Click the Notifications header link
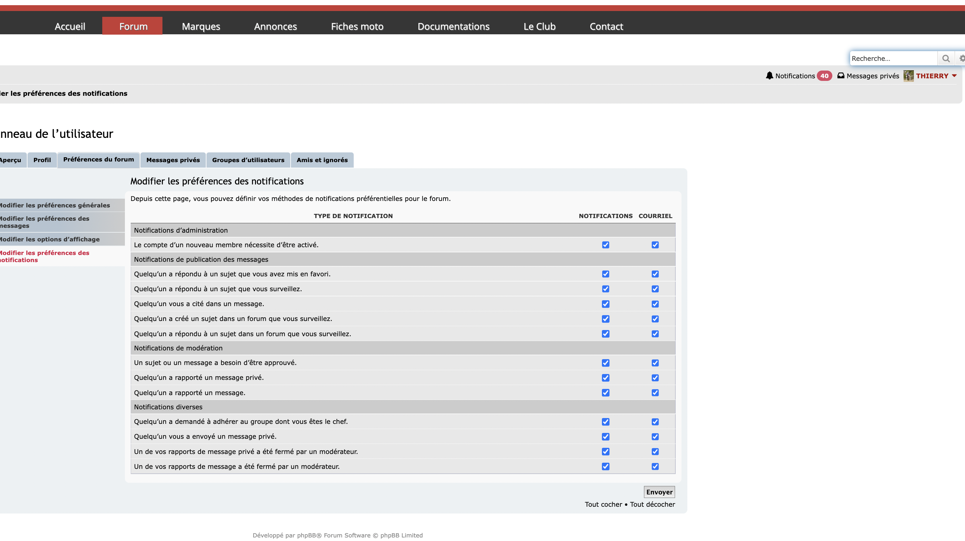The height and width of the screenshot is (541, 965). (x=795, y=76)
